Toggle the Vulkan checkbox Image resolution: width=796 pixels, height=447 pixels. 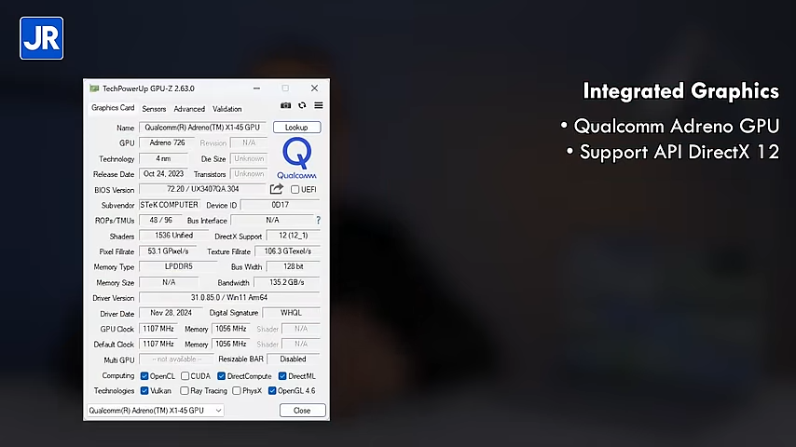point(144,391)
